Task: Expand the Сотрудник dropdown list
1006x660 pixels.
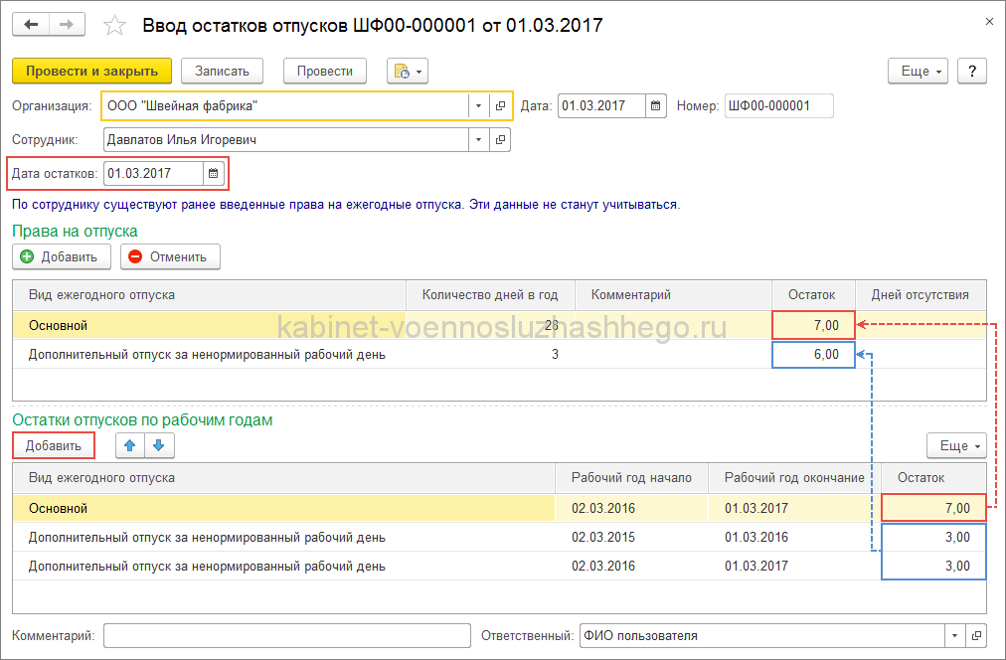Action: [x=478, y=141]
